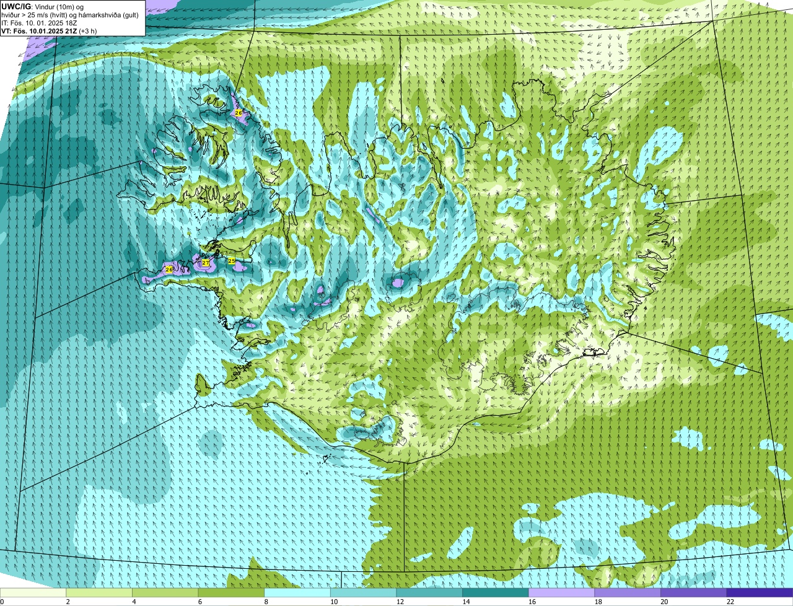
Task: Click the dark indigo legend swatch above 22
Action: click(760, 592)
